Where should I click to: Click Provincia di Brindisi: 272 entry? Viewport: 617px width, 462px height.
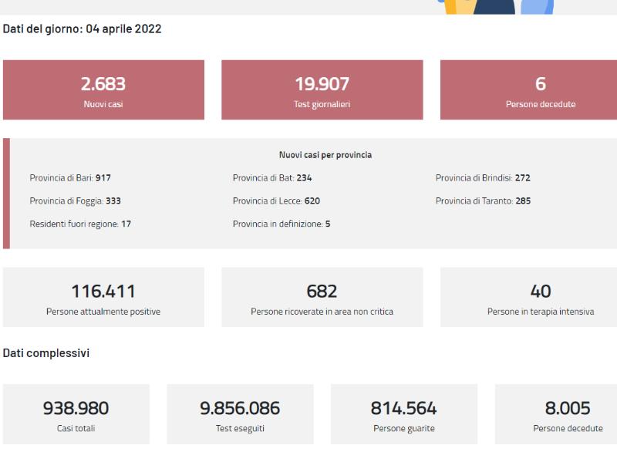point(483,178)
